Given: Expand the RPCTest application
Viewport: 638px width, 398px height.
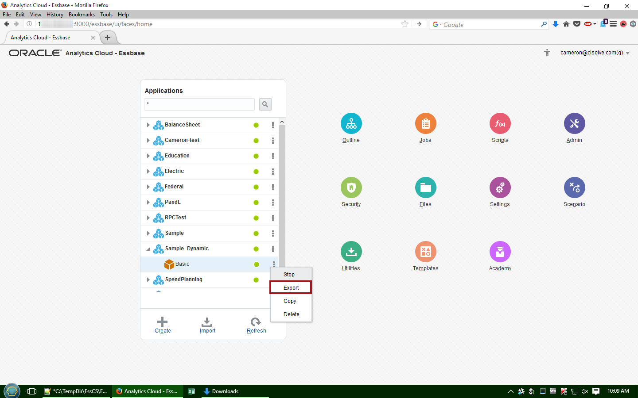Looking at the screenshot, I should point(148,218).
